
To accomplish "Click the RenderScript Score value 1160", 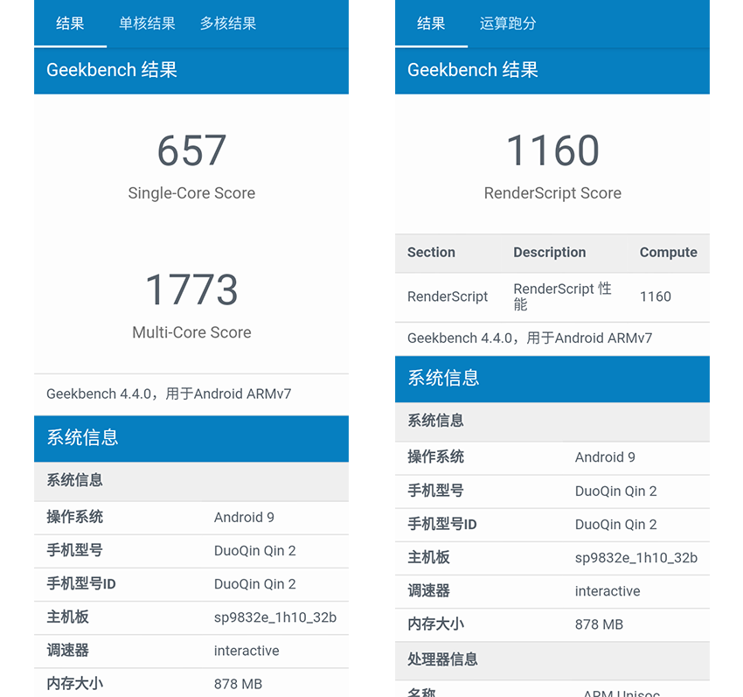I will point(552,150).
